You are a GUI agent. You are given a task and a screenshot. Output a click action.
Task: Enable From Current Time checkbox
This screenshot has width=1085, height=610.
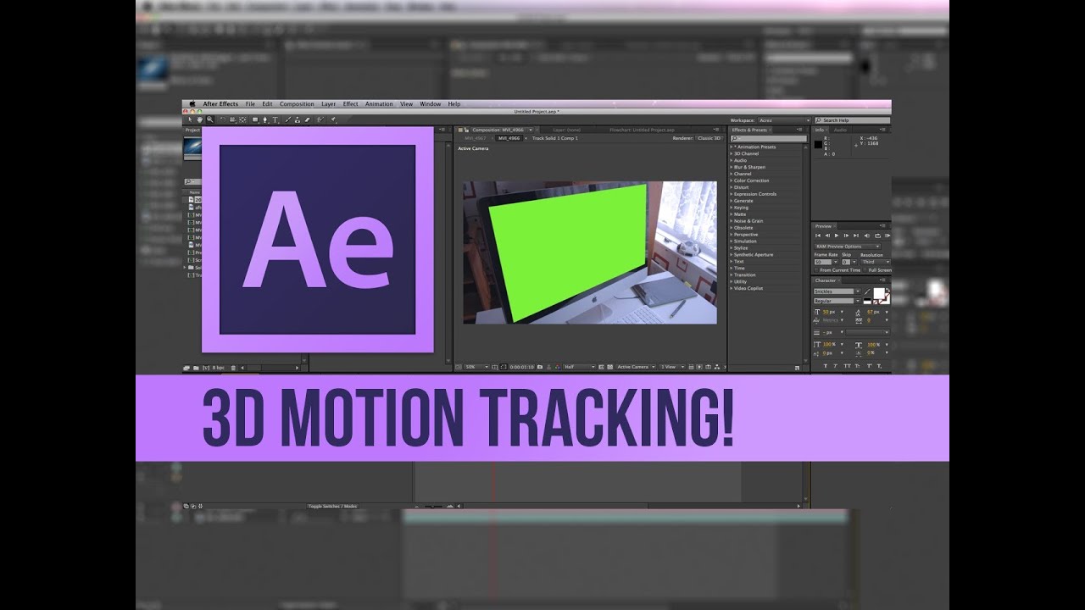(816, 270)
